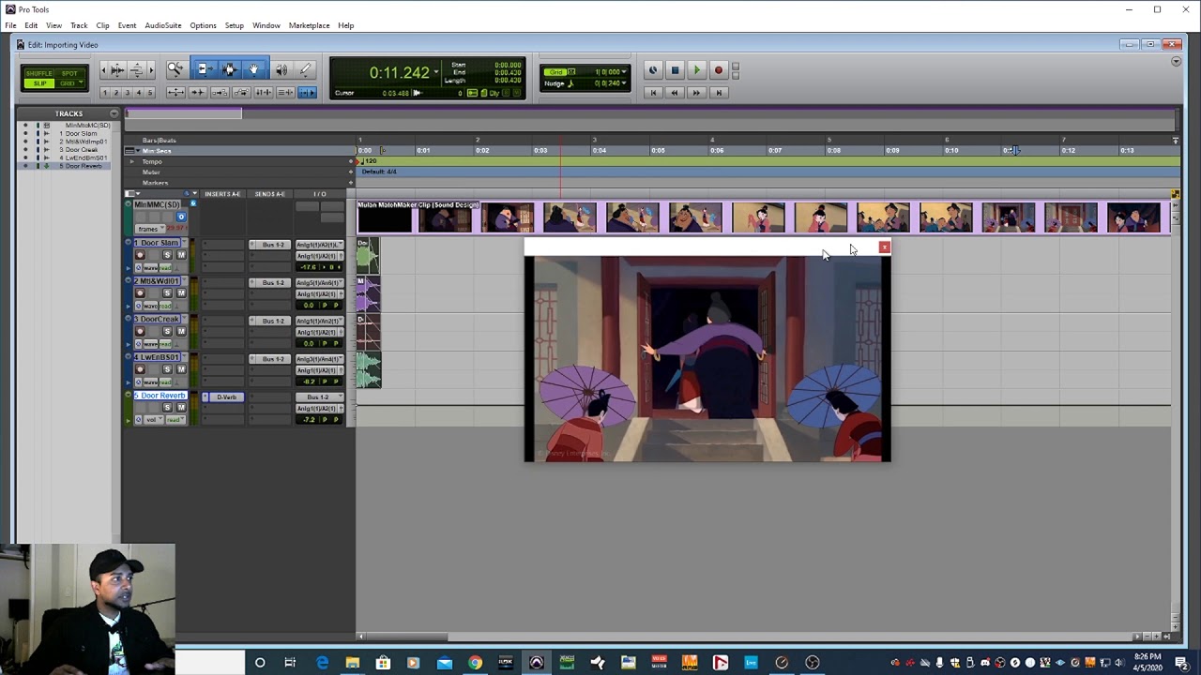Screen dimensions: 1201x675
Task: Select the Selector tool
Action: 229,69
